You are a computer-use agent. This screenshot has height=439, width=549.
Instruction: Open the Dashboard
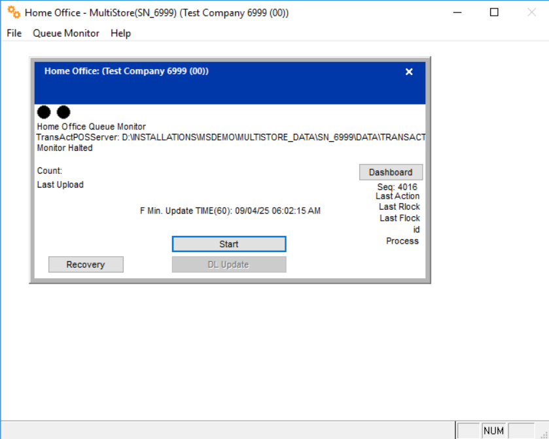click(391, 172)
